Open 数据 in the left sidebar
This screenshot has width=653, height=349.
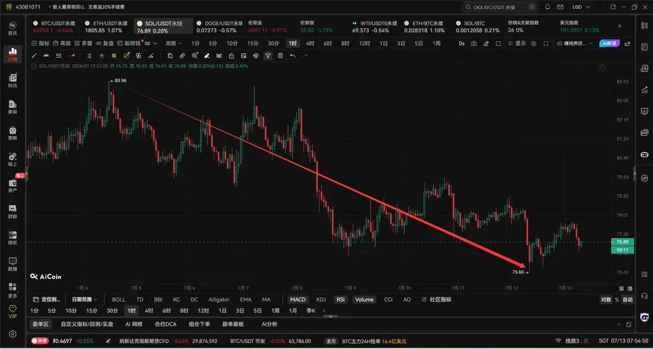tap(12, 264)
